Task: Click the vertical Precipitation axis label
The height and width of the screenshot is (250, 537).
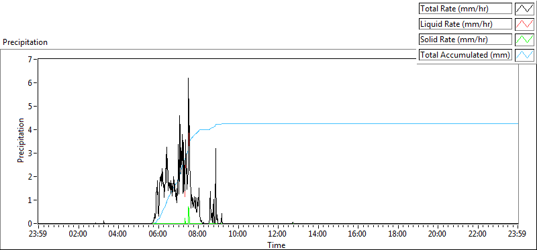Action: [21, 141]
